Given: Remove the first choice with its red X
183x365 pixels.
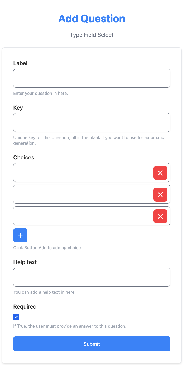Looking at the screenshot, I should [160, 173].
